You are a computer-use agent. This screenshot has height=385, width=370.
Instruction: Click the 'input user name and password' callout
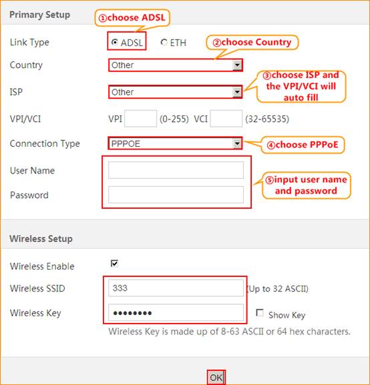coord(307,185)
